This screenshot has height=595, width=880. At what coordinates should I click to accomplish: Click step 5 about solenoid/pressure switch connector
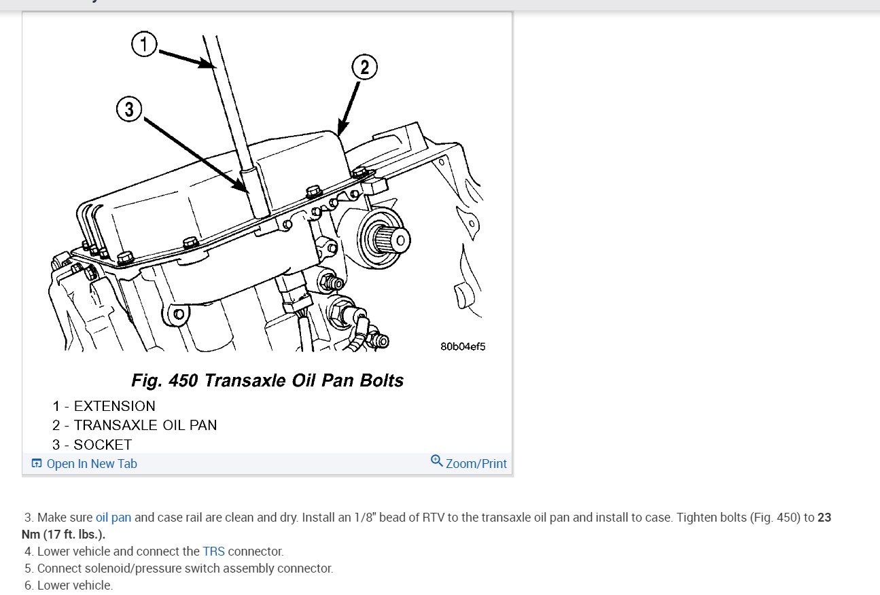179,569
